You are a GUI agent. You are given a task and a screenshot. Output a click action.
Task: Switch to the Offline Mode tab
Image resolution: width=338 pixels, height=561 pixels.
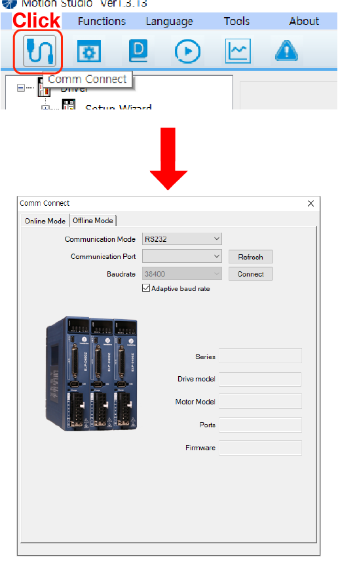[x=93, y=220]
